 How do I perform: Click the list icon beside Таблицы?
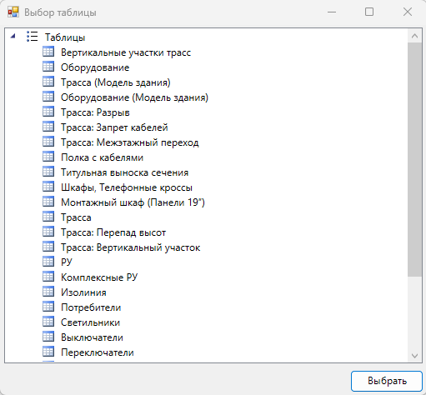click(32, 37)
